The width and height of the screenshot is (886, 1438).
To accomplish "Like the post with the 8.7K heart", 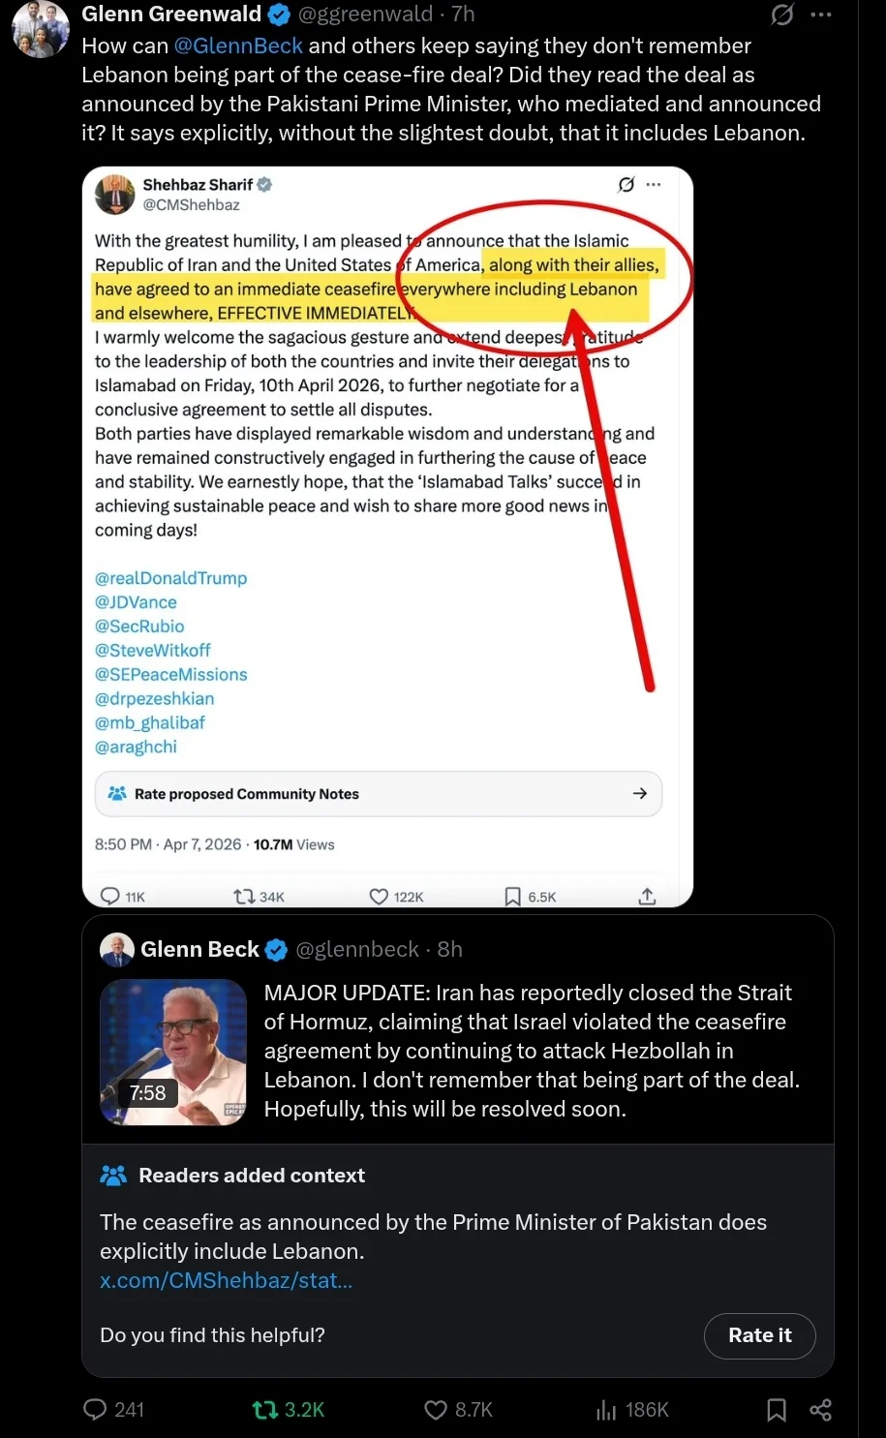I will point(436,1410).
